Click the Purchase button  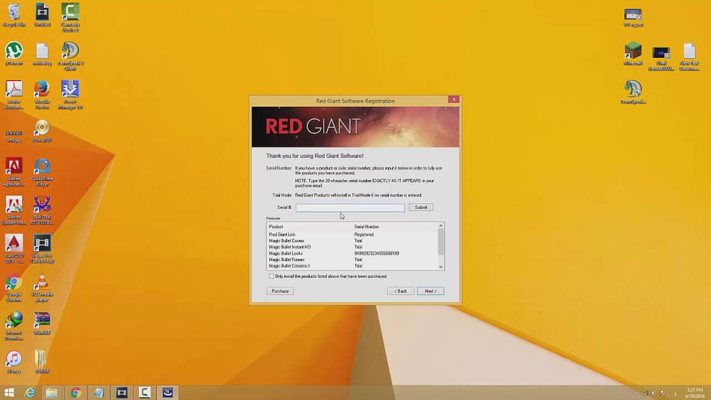pyautogui.click(x=280, y=291)
